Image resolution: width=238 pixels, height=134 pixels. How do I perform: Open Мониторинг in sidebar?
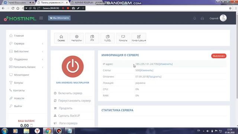(x=22, y=75)
